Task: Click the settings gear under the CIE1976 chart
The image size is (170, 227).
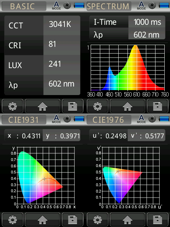Action: click(98, 220)
